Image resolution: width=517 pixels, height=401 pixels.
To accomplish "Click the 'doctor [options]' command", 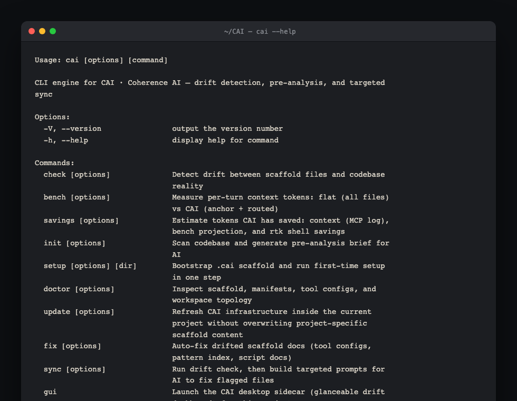I will pos(79,289).
